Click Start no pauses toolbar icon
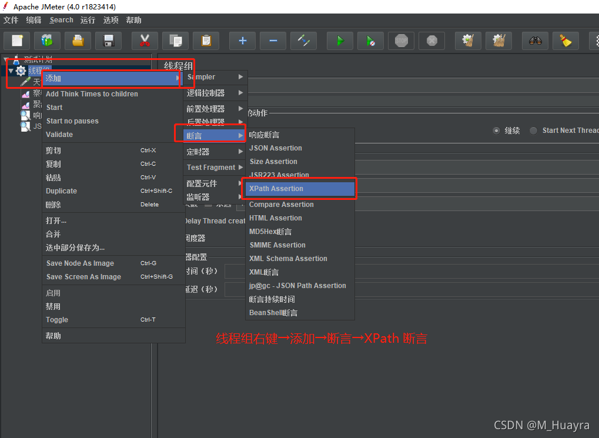The height and width of the screenshot is (438, 599). (x=370, y=41)
